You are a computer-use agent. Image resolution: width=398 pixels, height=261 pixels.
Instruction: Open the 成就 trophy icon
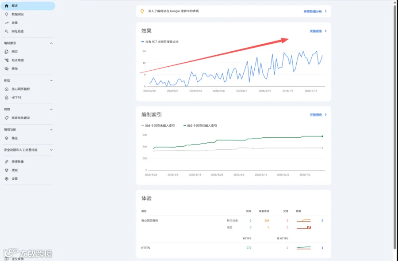7,170
